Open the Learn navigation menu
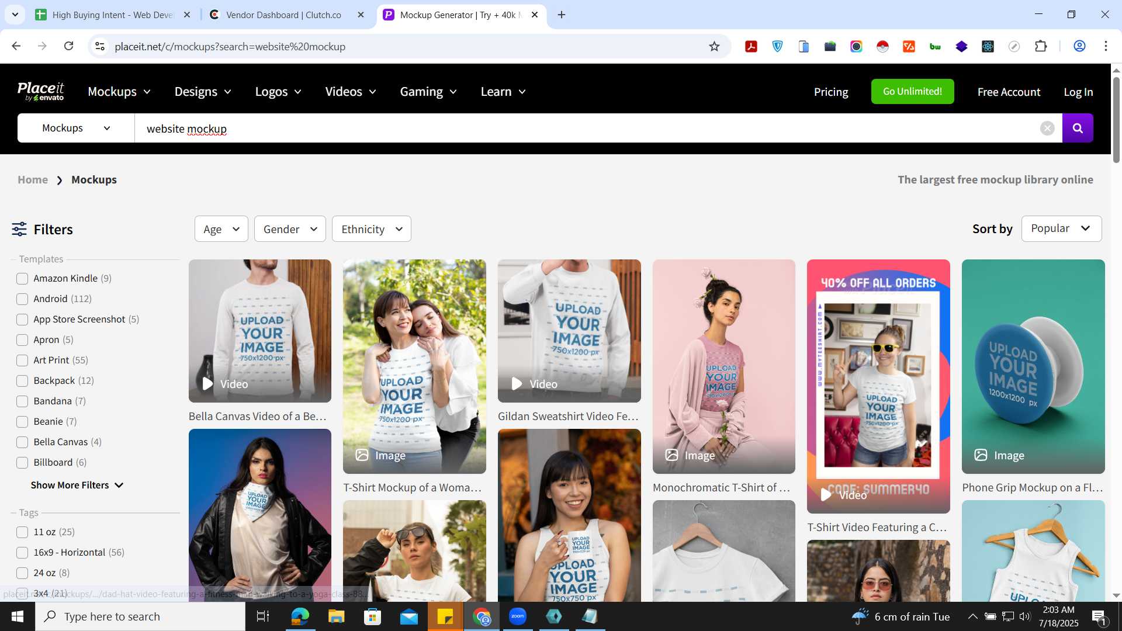Screen dimensions: 1122x631 (x=503, y=92)
